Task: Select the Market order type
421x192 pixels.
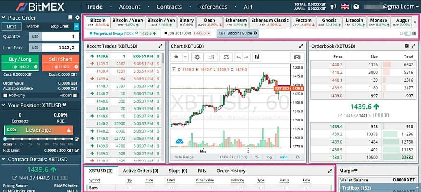Action: 33,26
